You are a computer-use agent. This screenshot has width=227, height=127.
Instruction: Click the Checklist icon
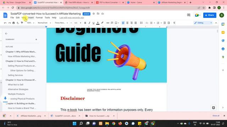[147, 23]
